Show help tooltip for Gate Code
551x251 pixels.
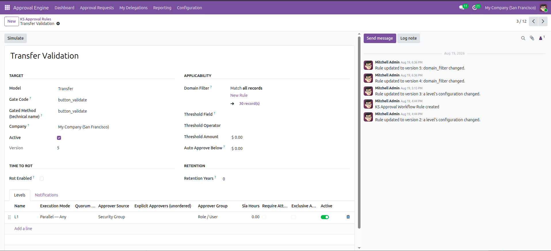pos(30,98)
